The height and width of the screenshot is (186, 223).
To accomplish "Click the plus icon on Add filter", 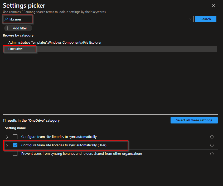I will point(7,28).
